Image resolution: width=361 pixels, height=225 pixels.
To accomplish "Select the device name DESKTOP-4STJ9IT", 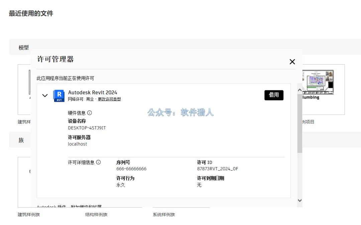I will click(x=87, y=128).
